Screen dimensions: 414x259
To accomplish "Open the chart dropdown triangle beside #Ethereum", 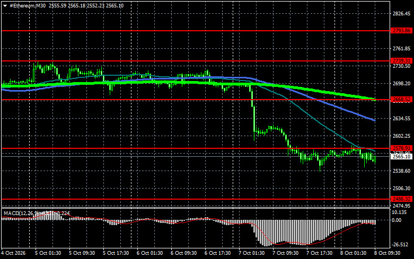I will [x=5, y=6].
